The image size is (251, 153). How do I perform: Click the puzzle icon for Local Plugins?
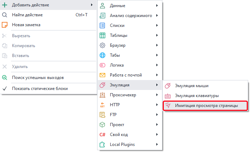(x=102, y=144)
